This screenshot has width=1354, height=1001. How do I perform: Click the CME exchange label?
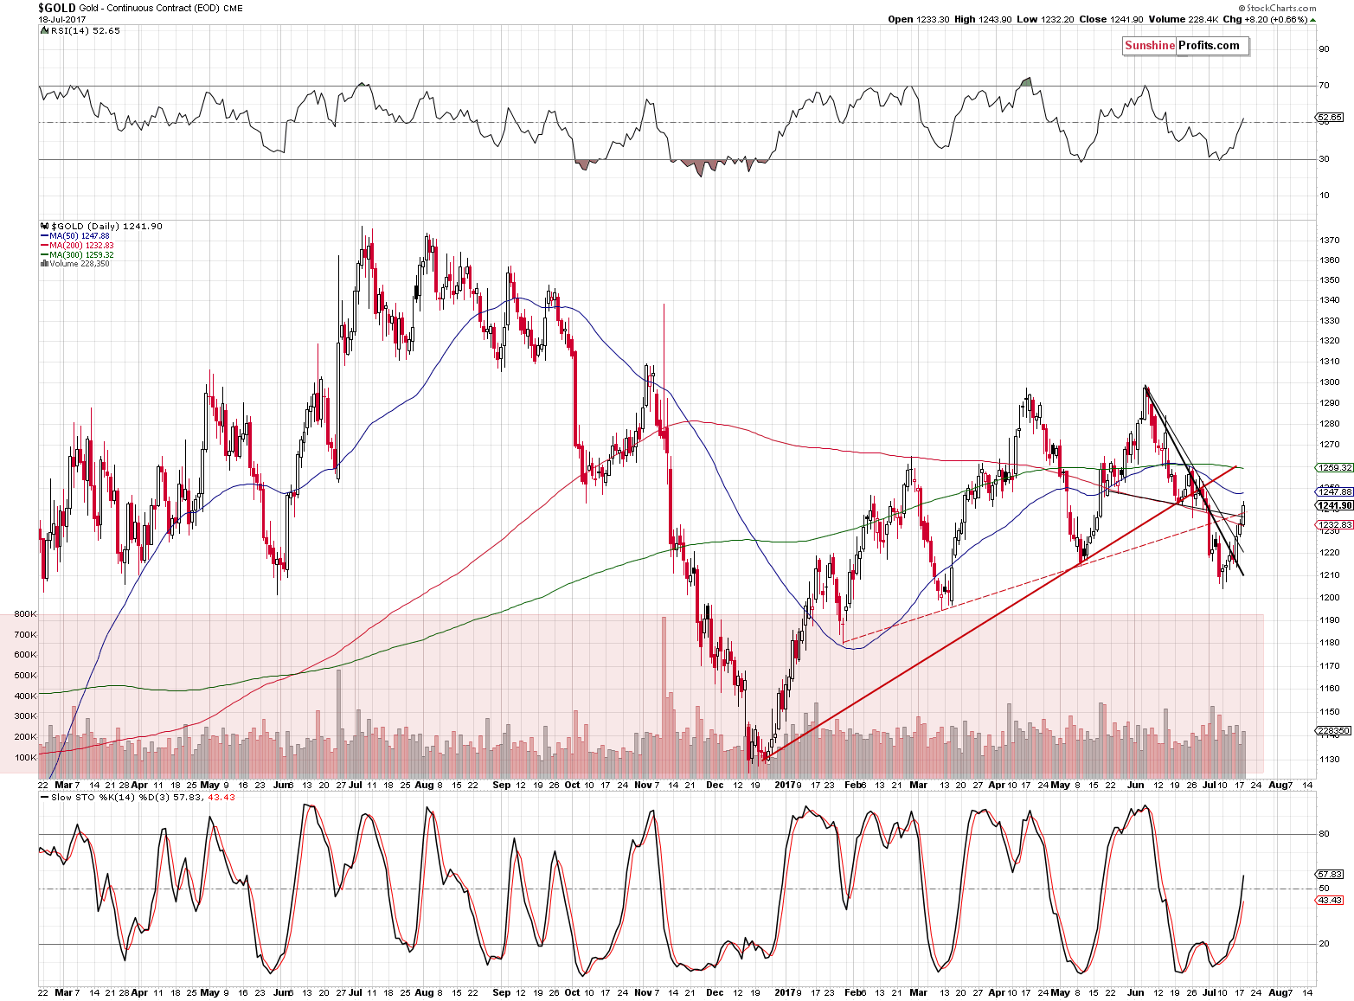click(x=233, y=9)
